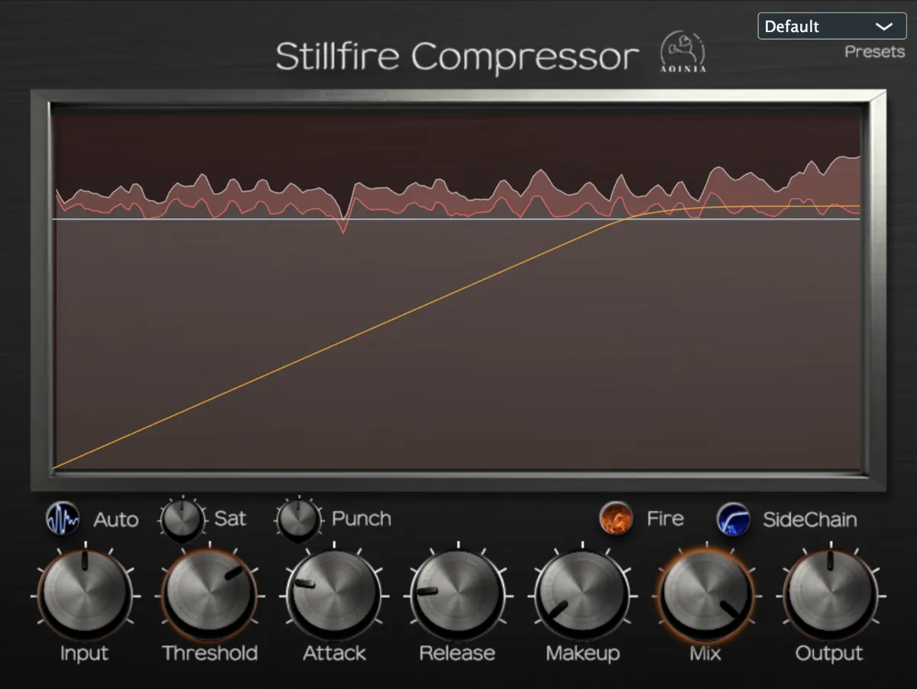The height and width of the screenshot is (689, 917).
Task: Switch off Fire saturation mode
Action: [616, 518]
